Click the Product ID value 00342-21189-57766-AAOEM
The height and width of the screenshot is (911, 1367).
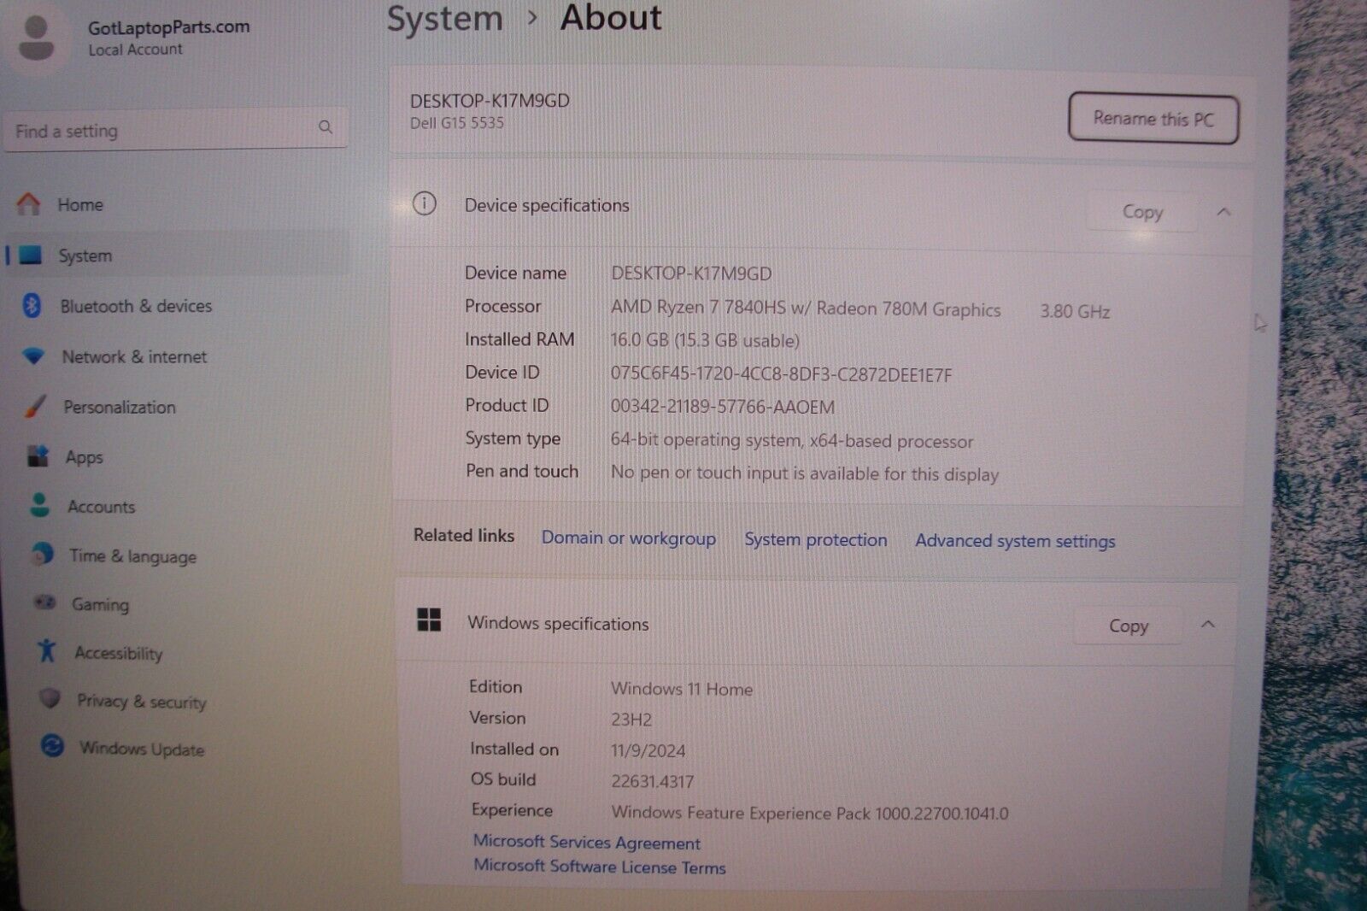pos(723,407)
